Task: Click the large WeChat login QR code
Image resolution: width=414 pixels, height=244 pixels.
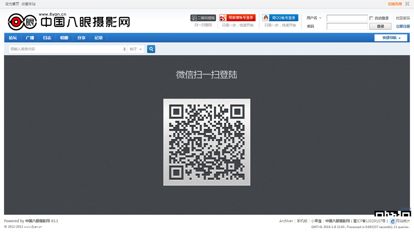Action: (x=207, y=142)
